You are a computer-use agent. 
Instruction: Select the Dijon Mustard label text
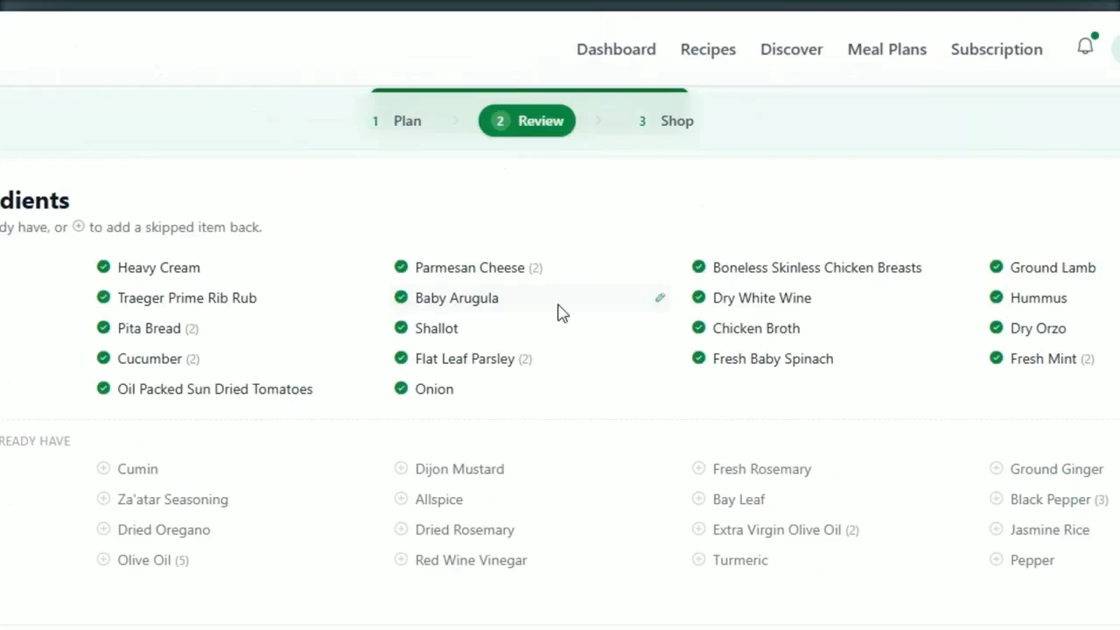point(459,469)
